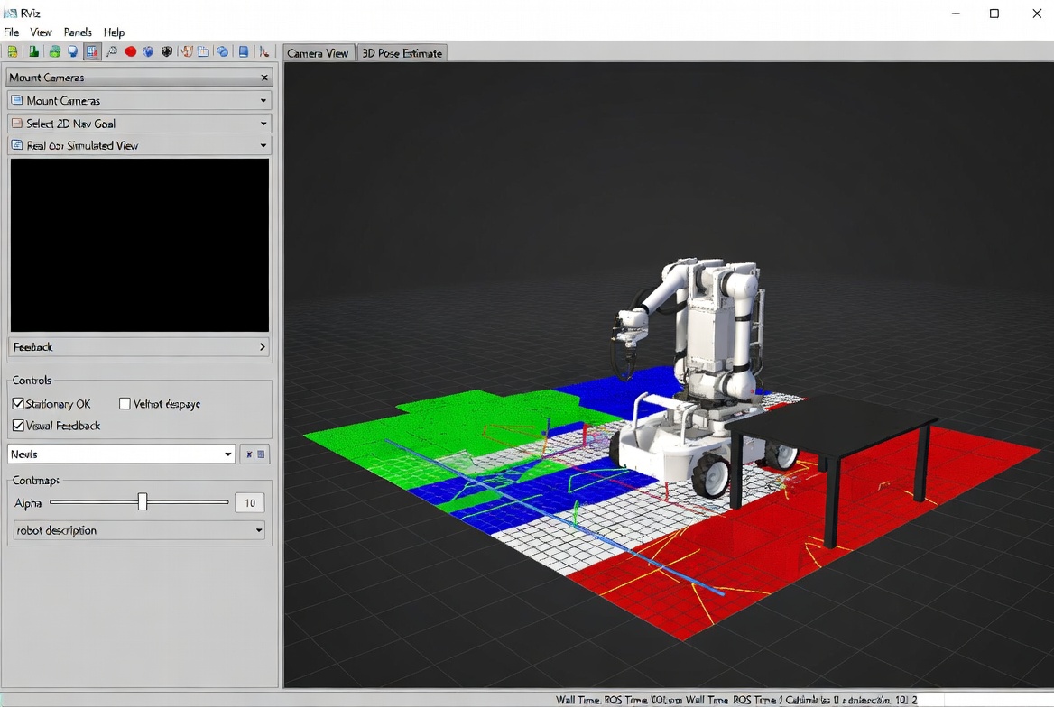Click the Alpha value field showing 10
The width and height of the screenshot is (1054, 707).
pyautogui.click(x=249, y=502)
